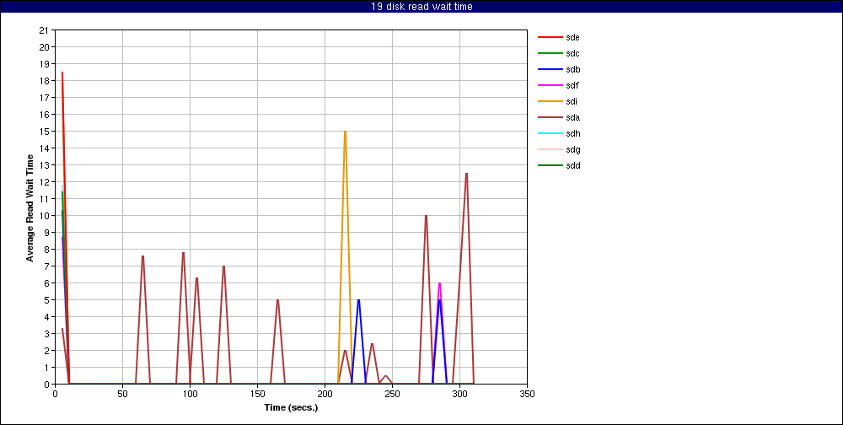Click the y-axis tick label 21
This screenshot has width=843, height=425.
[x=45, y=30]
